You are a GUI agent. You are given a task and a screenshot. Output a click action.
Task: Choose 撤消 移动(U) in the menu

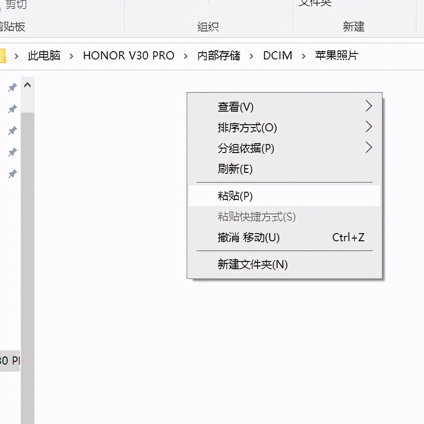[284, 237]
